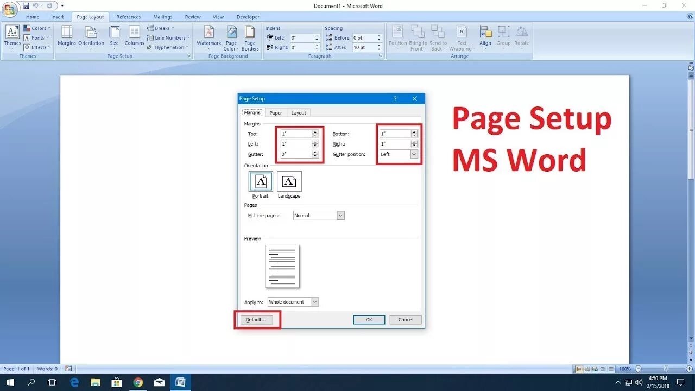This screenshot has height=391, width=695.
Task: Open the Margins ribbon button
Action: (x=67, y=37)
